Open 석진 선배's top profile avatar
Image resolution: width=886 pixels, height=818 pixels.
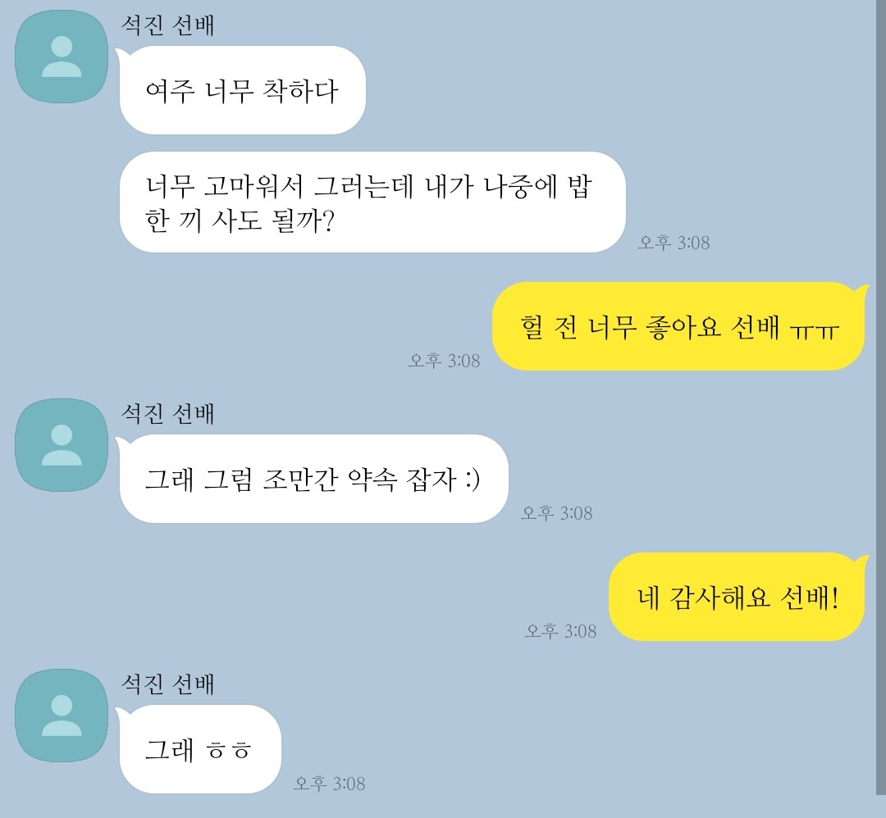tap(62, 57)
